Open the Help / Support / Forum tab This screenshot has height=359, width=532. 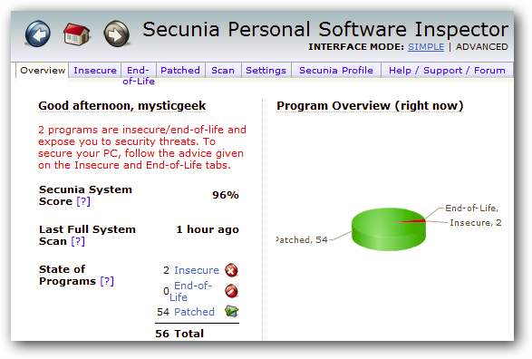coord(447,70)
